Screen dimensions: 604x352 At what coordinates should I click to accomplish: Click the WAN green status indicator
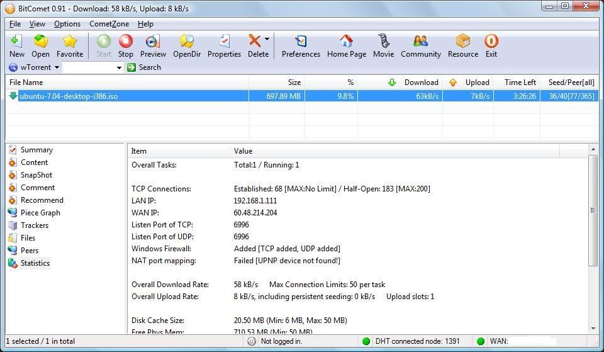480,341
